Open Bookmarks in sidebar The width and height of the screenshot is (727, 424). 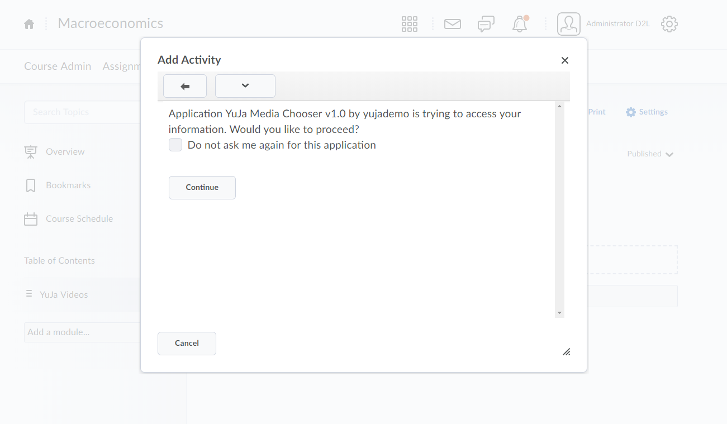pos(68,185)
